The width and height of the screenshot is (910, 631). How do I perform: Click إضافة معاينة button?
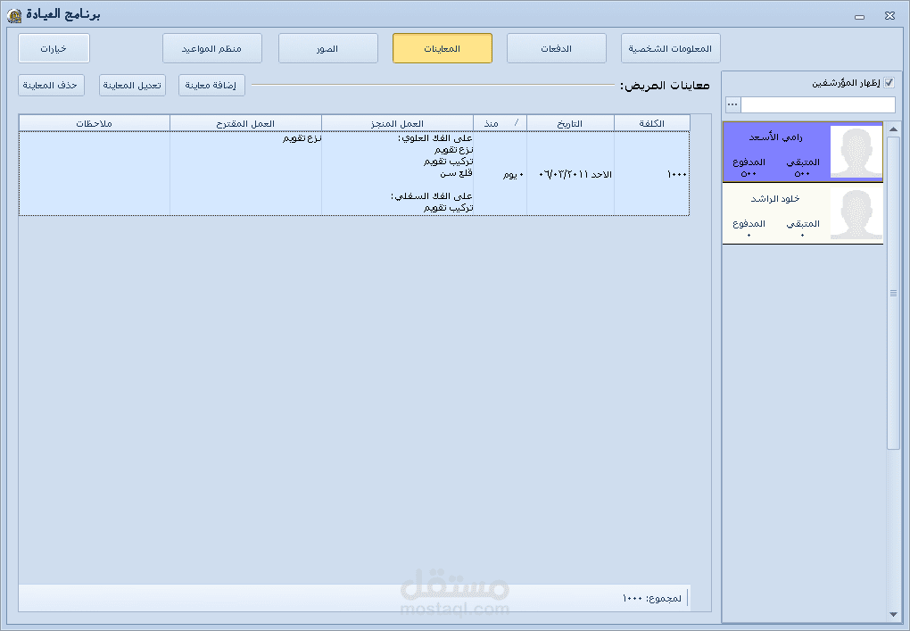coord(211,86)
